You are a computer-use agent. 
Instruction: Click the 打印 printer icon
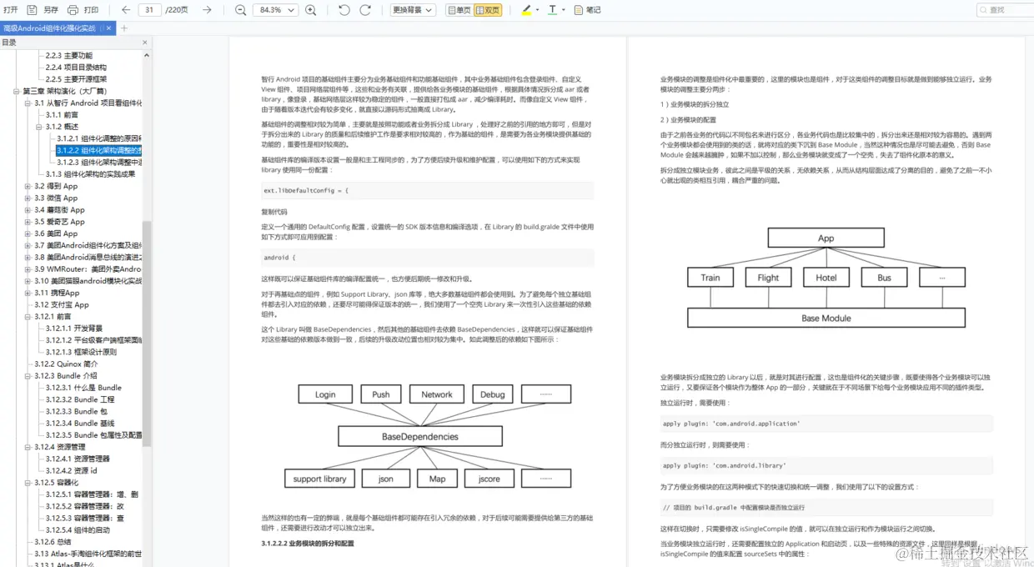click(x=73, y=10)
